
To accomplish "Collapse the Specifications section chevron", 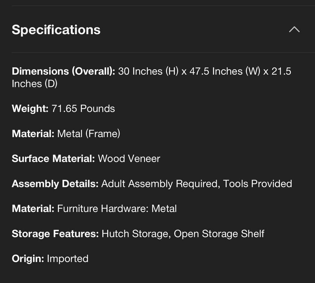I will coord(294,30).
